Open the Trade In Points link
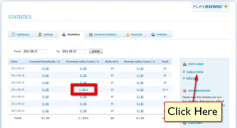The width and height of the screenshot is (237, 128). pos(195,72)
